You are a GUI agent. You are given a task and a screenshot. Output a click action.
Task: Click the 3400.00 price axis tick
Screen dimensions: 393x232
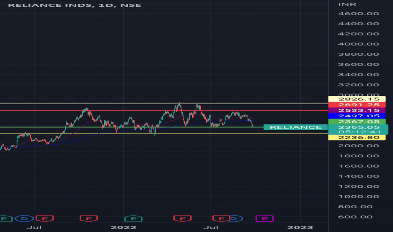(358, 75)
